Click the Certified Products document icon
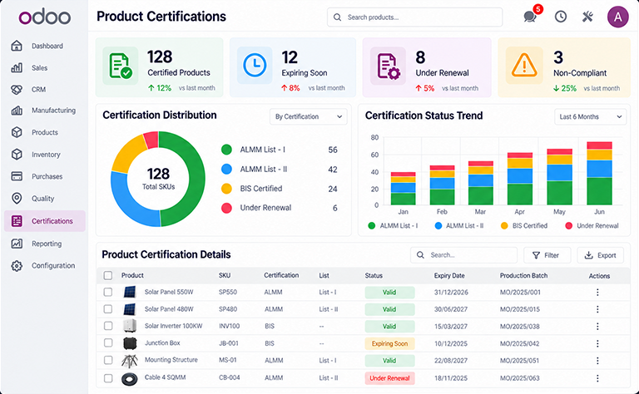 [x=120, y=66]
